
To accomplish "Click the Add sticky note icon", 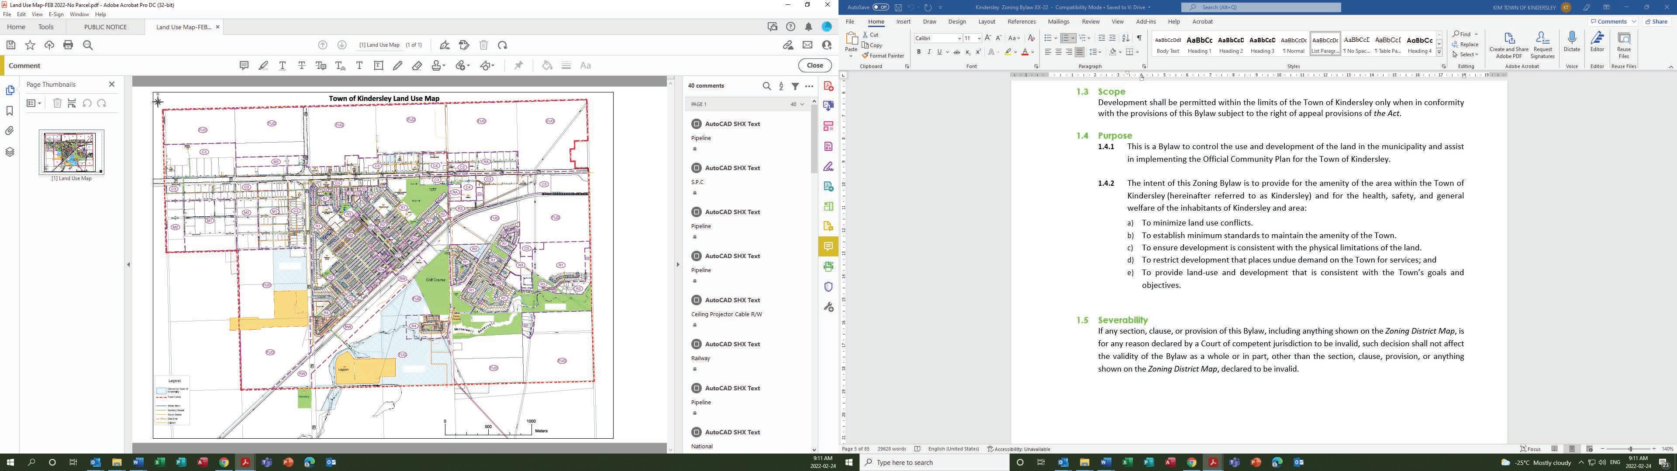I will point(244,66).
